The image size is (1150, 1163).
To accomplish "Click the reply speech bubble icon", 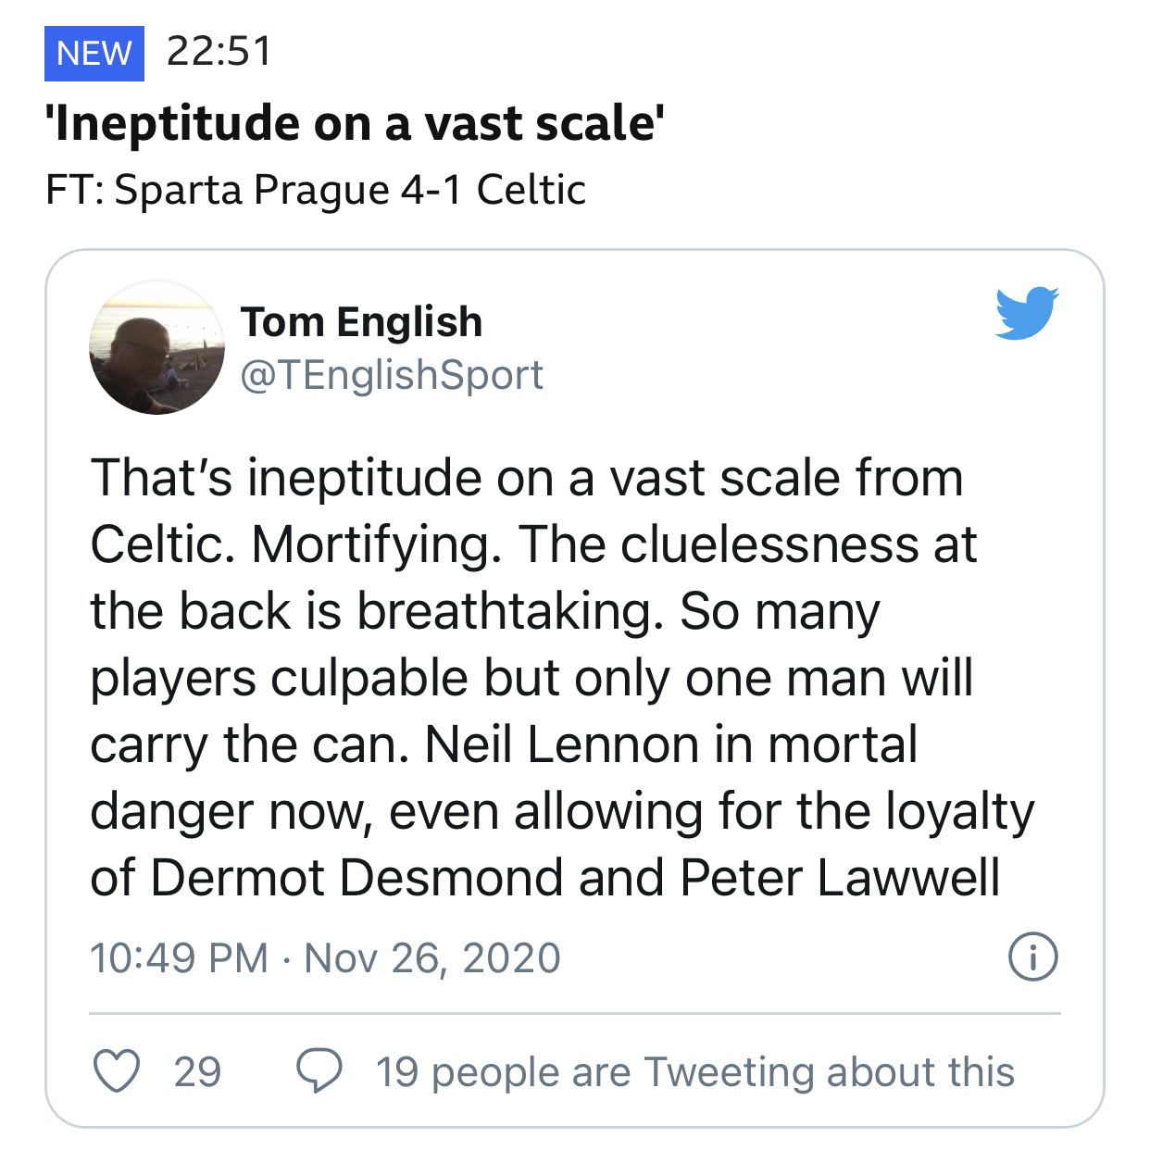I will click(x=319, y=1071).
